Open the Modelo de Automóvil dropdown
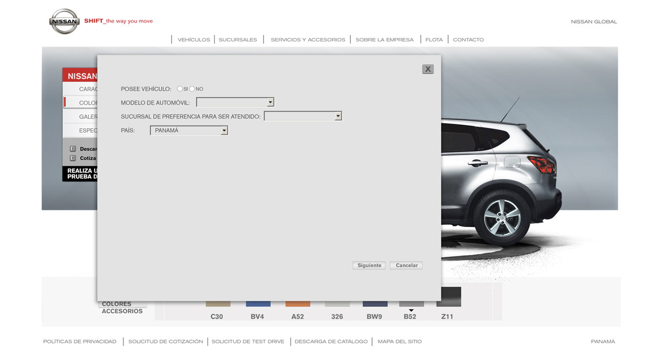This screenshot has width=656, height=360. (x=235, y=102)
